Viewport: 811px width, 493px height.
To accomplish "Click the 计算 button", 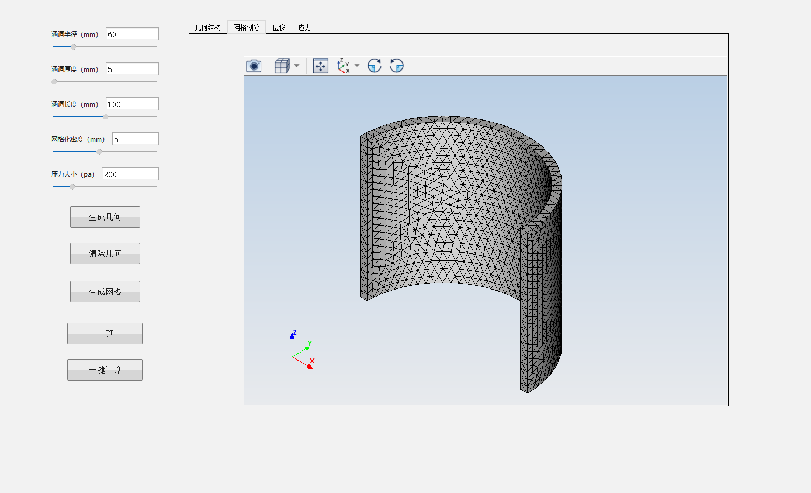I will (105, 334).
